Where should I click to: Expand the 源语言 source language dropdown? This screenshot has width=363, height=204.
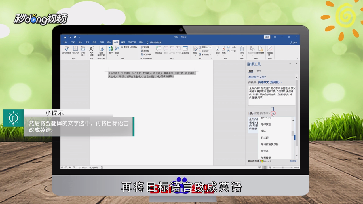click(x=282, y=82)
